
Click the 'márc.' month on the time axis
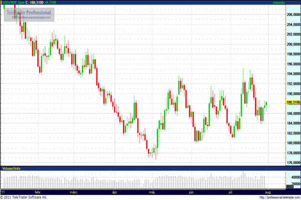click(x=74, y=191)
